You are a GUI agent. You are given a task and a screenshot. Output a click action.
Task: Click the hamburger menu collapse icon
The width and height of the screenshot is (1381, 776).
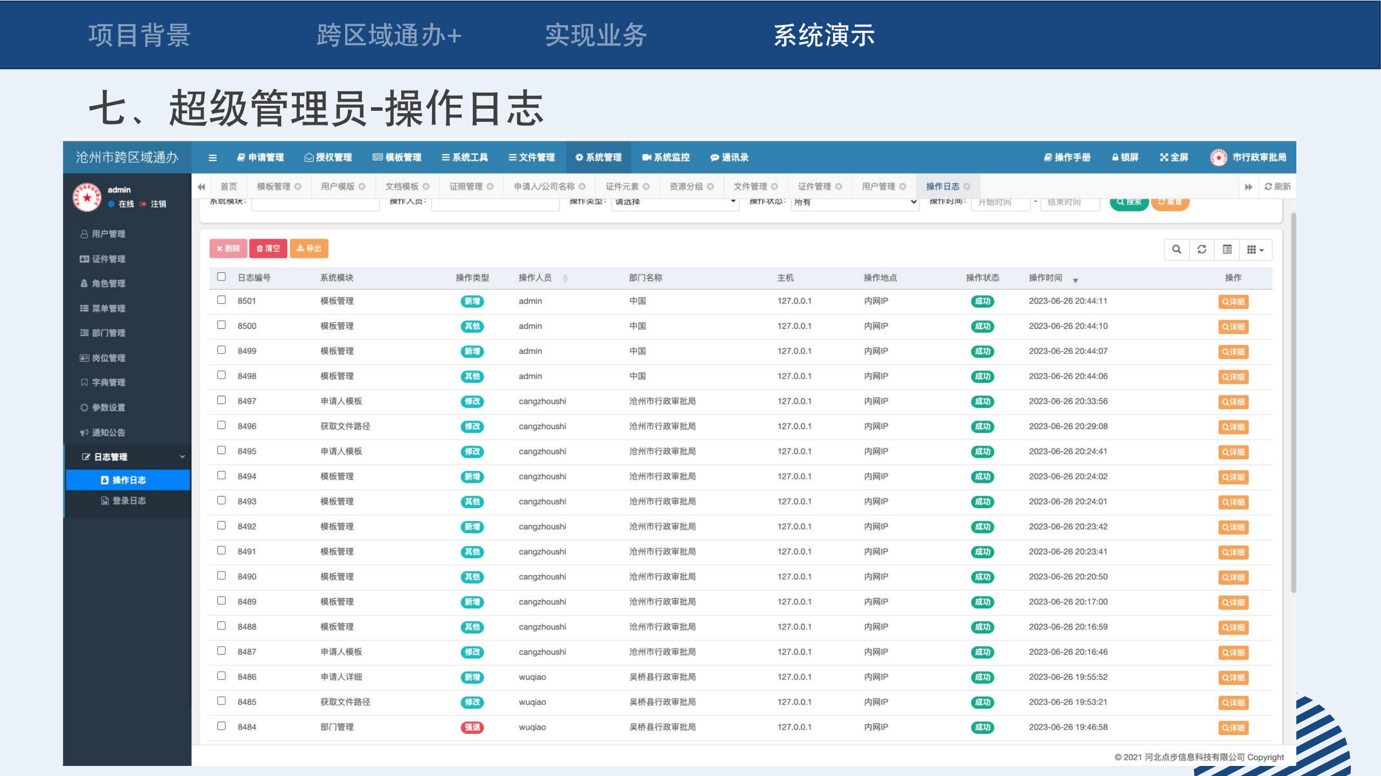tap(212, 158)
